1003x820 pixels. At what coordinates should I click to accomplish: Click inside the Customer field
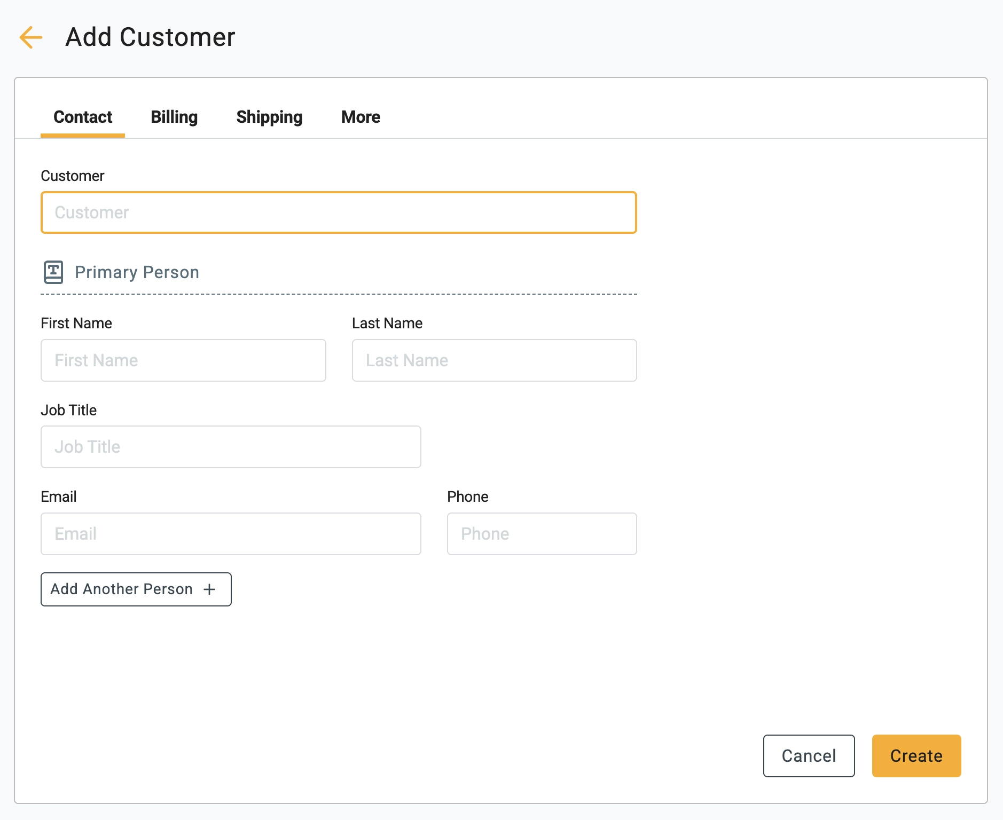pos(339,212)
